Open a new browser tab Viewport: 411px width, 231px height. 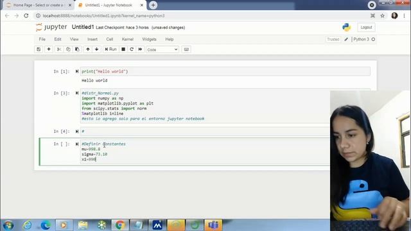coord(153,5)
